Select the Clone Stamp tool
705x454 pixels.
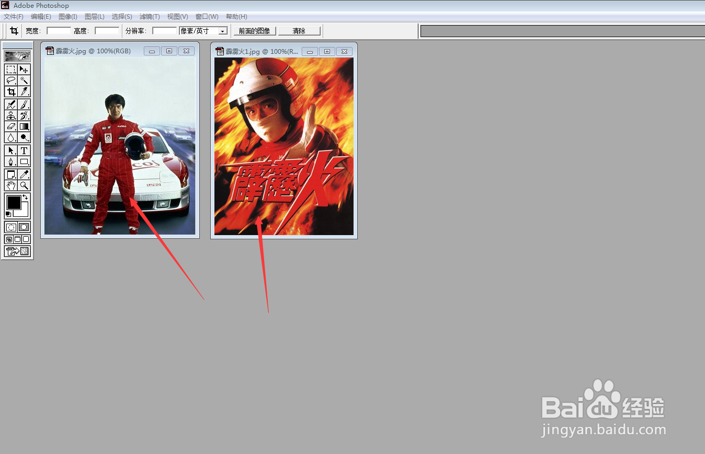[11, 115]
